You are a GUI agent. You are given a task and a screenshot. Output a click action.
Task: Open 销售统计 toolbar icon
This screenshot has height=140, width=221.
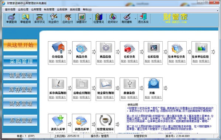[82, 18]
